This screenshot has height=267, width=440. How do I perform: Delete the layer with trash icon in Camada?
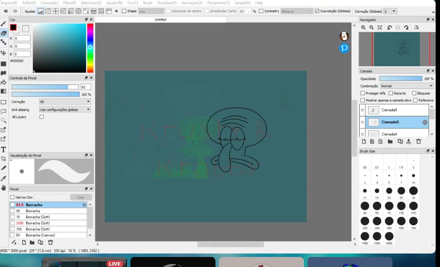click(419, 142)
